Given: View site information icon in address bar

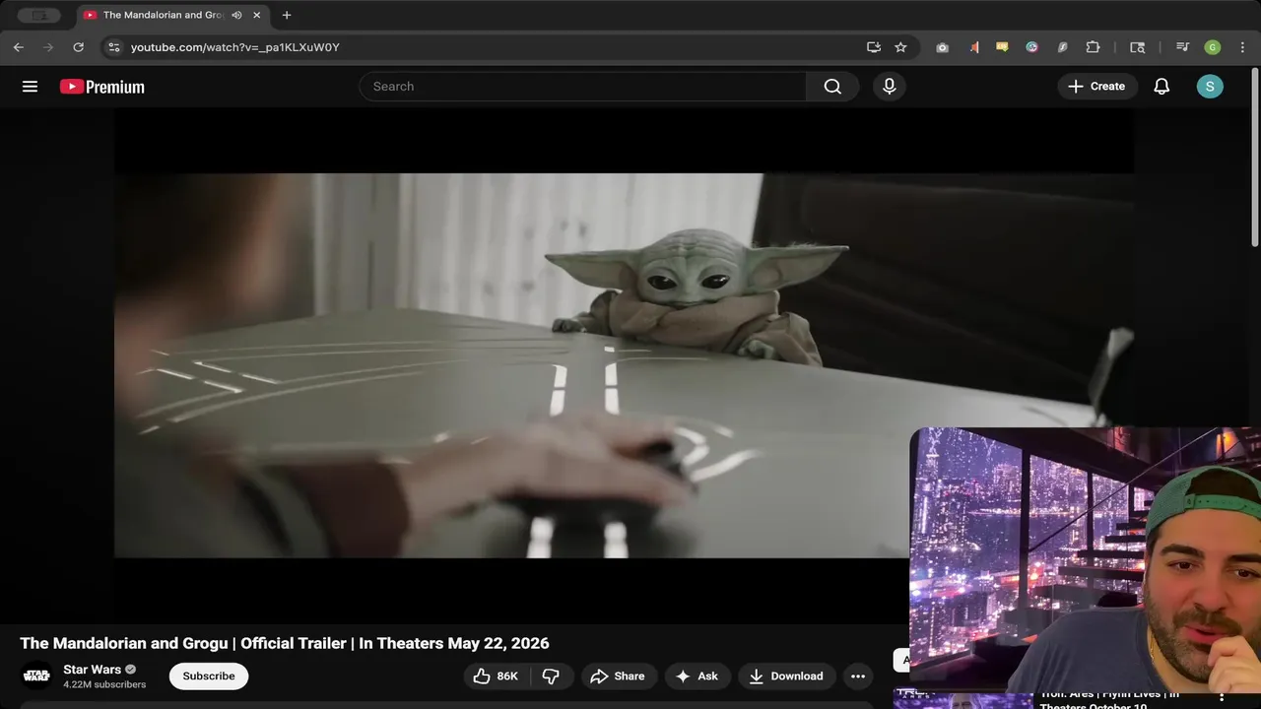Looking at the screenshot, I should click(x=113, y=47).
